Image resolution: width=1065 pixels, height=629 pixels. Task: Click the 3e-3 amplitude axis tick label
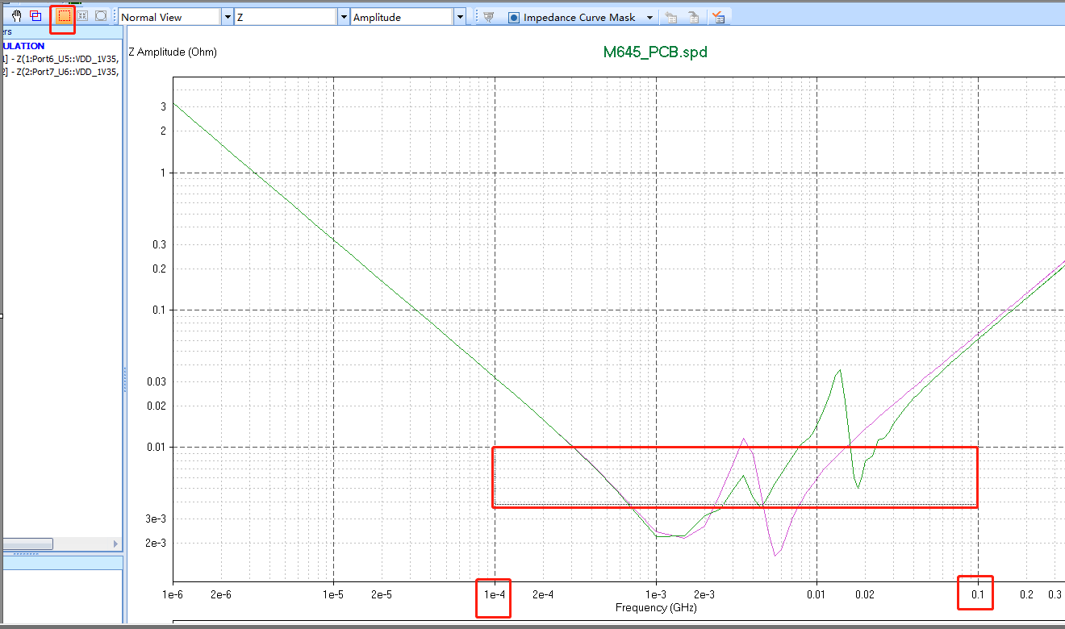click(157, 519)
